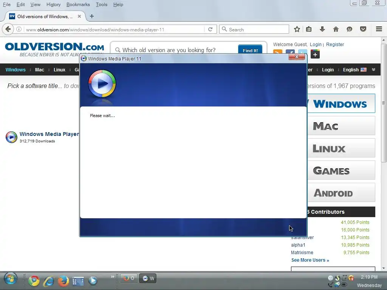387x290 pixels.
Task: Open the Tools menu
Action: click(x=101, y=5)
